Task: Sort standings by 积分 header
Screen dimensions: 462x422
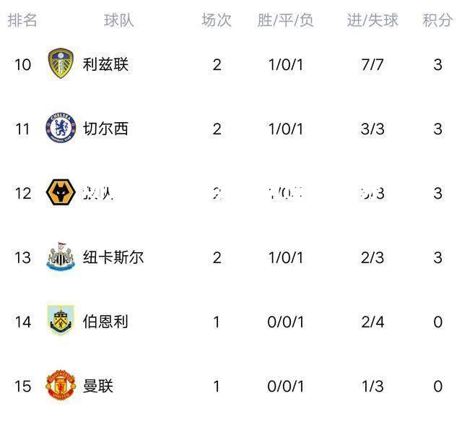Action: click(437, 20)
